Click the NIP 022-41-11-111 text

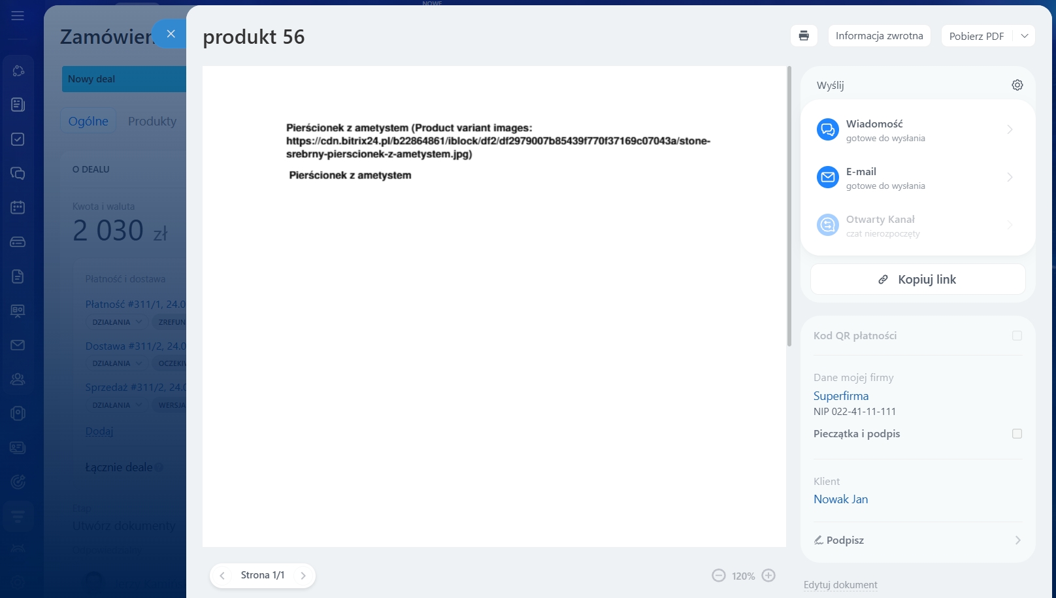click(855, 412)
